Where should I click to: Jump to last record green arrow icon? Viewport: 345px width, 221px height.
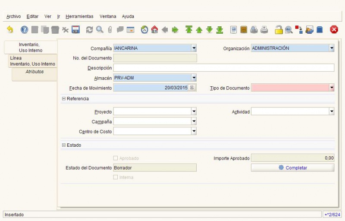click(220, 30)
